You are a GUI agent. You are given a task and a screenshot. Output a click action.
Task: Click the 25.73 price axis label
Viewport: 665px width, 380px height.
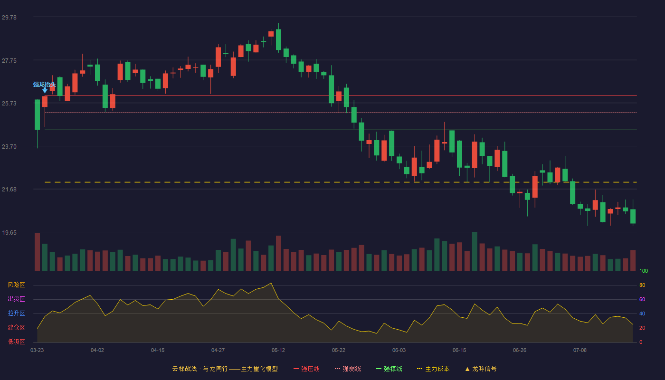tap(9, 104)
